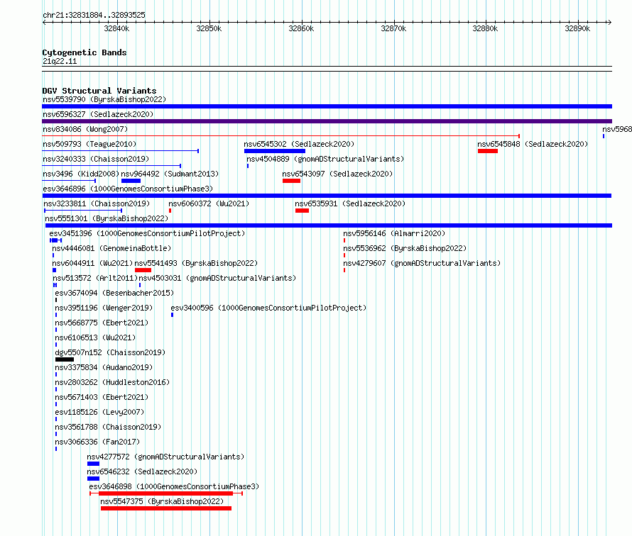632x536 pixels.
Task: Select esv3674094 (Besenbacher2015) label
Action: pyautogui.click(x=114, y=293)
